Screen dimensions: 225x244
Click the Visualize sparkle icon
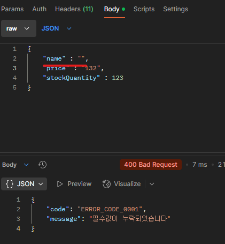pos(106,184)
